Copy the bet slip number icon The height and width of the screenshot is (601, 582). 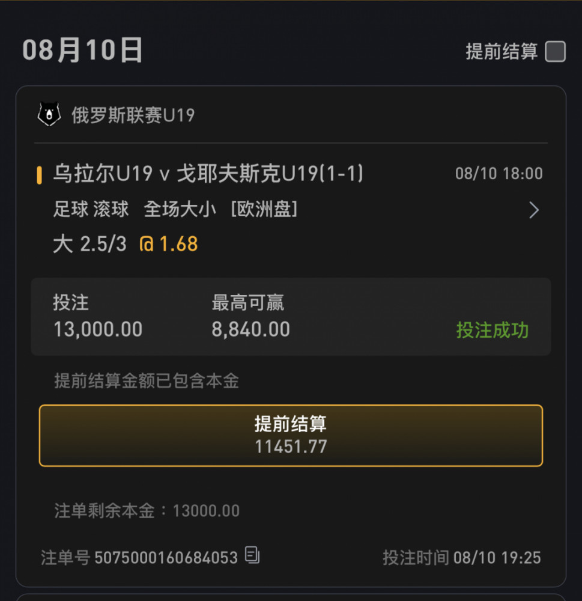pyautogui.click(x=252, y=555)
